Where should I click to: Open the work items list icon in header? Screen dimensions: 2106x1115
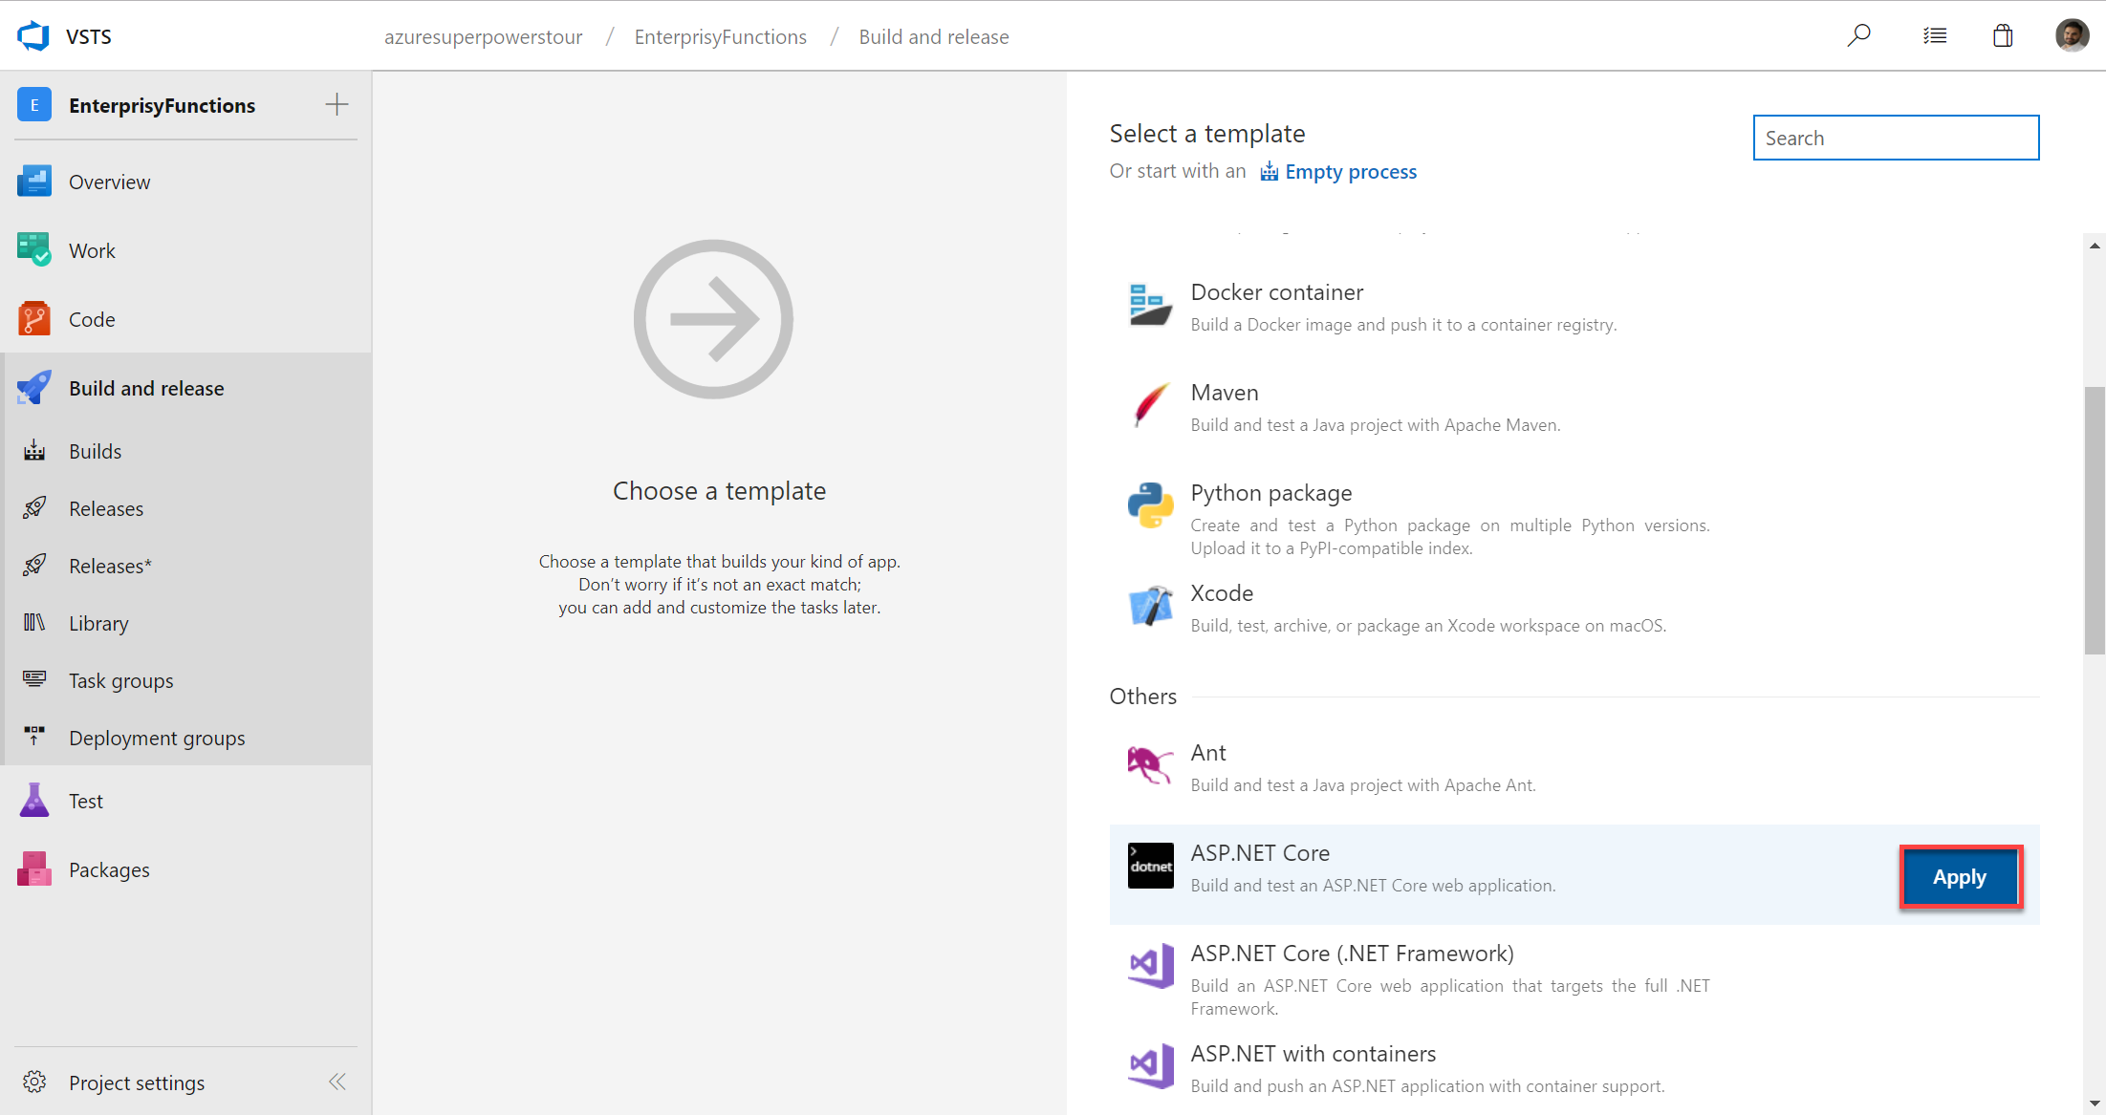pos(1935,36)
